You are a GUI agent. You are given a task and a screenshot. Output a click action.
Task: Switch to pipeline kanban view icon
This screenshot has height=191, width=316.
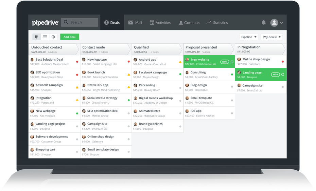[37, 37]
